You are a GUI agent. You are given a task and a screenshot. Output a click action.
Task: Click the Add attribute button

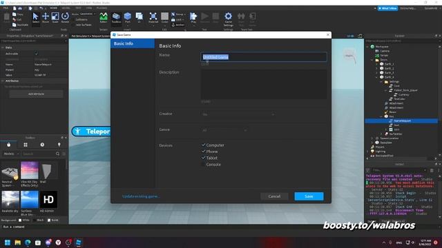click(x=36, y=94)
